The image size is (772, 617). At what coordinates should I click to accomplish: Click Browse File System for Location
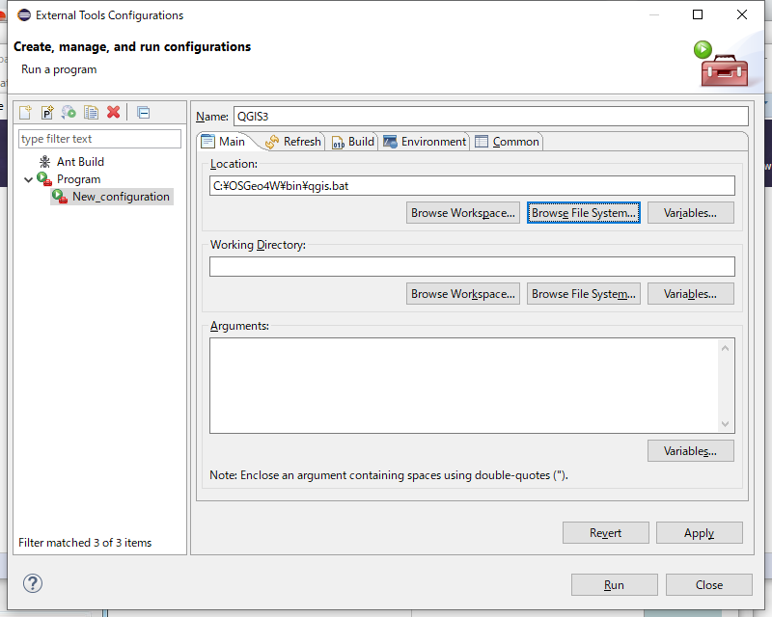point(584,213)
